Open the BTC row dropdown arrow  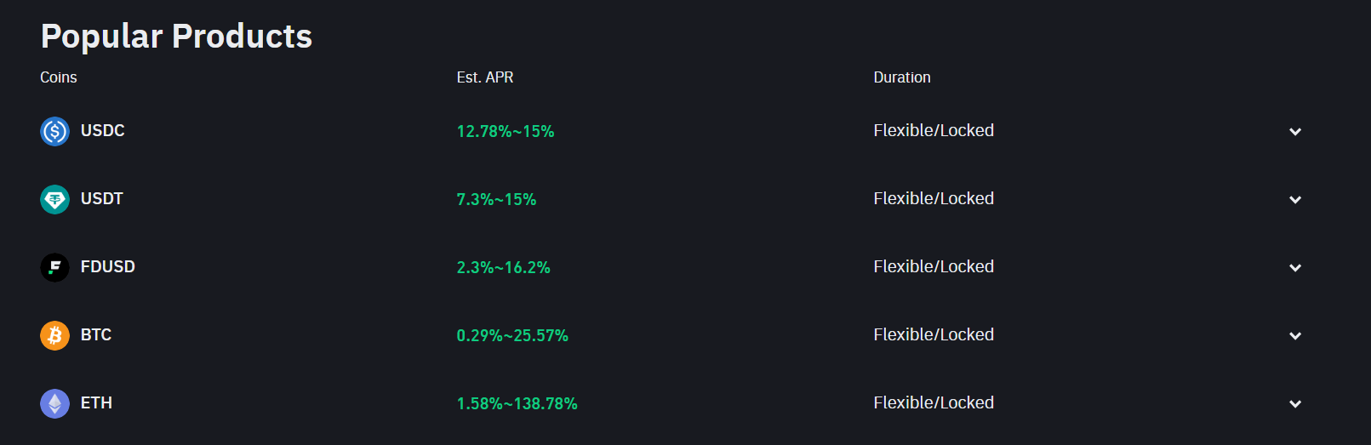point(1295,335)
